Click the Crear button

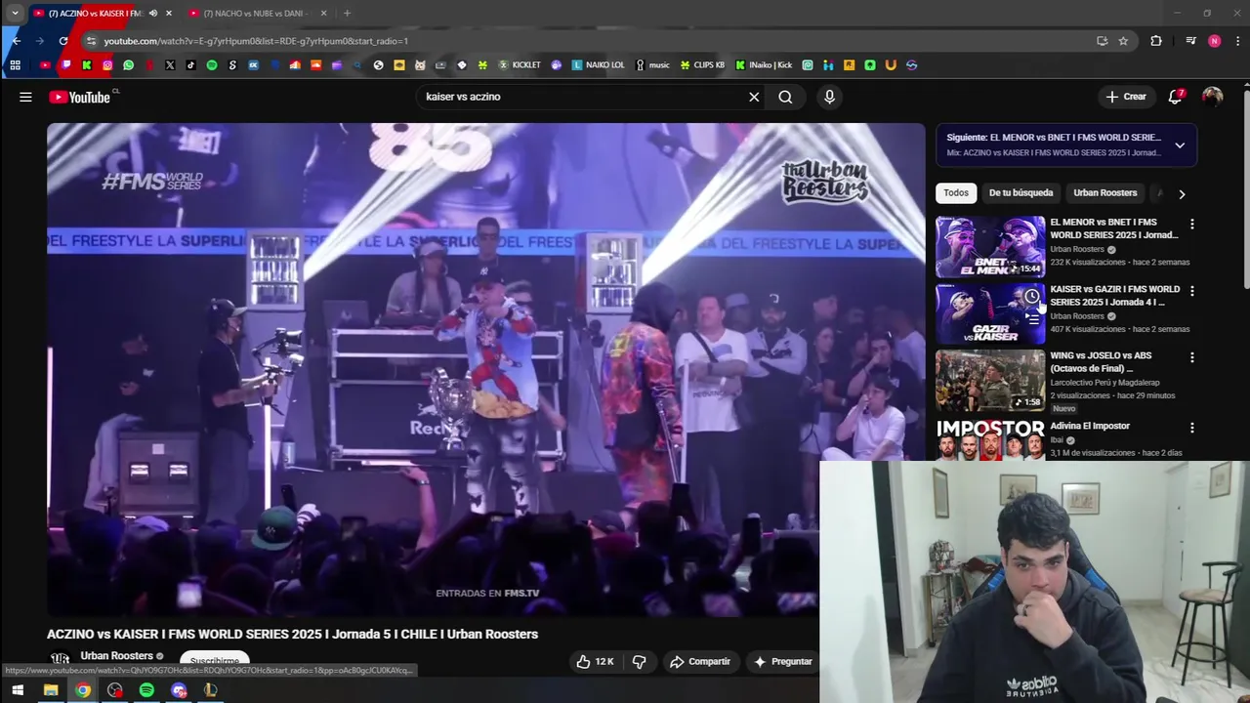tap(1126, 97)
